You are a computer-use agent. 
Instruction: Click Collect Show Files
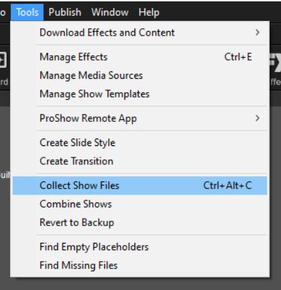click(x=140, y=186)
